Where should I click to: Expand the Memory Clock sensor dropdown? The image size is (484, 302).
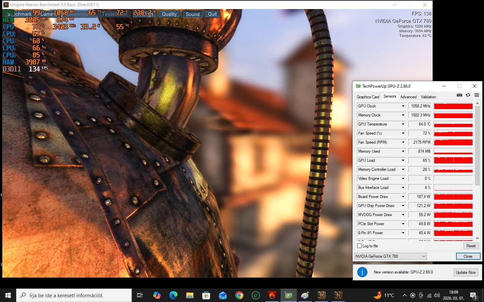(403, 115)
